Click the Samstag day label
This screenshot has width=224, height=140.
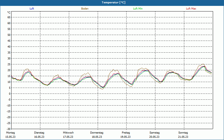click(155, 133)
